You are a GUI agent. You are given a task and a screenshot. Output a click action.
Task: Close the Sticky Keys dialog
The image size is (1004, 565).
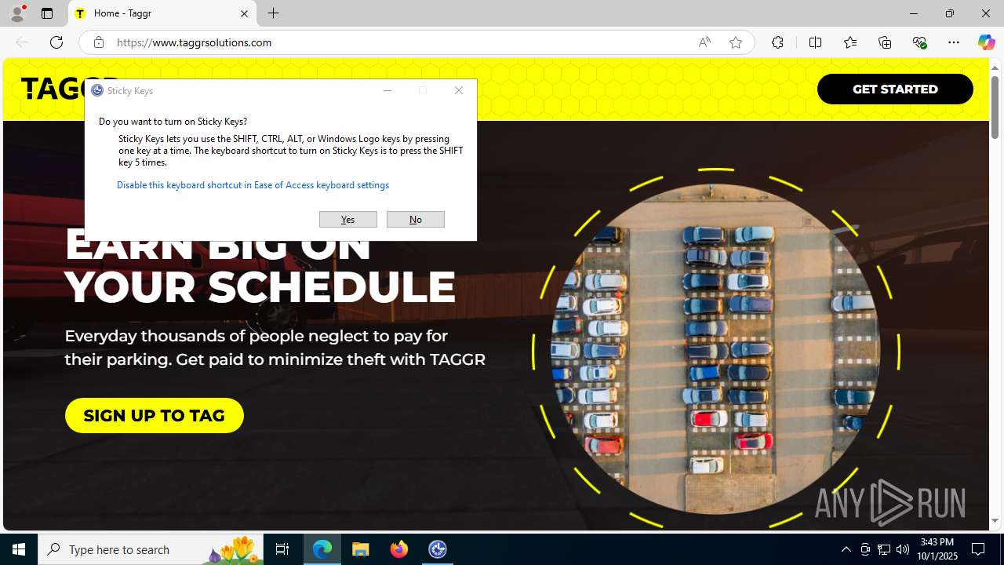[x=459, y=90]
